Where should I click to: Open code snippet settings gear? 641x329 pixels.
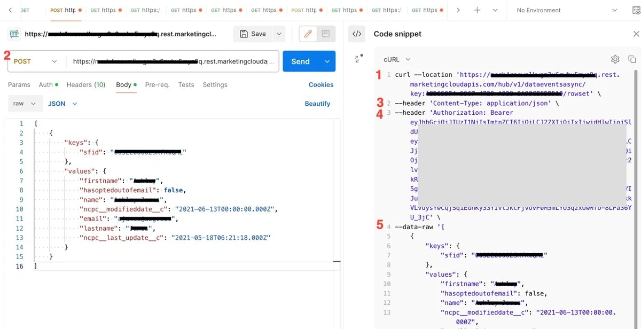click(615, 59)
